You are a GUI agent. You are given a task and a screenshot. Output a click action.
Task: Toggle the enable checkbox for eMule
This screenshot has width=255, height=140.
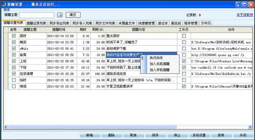tap(14, 49)
